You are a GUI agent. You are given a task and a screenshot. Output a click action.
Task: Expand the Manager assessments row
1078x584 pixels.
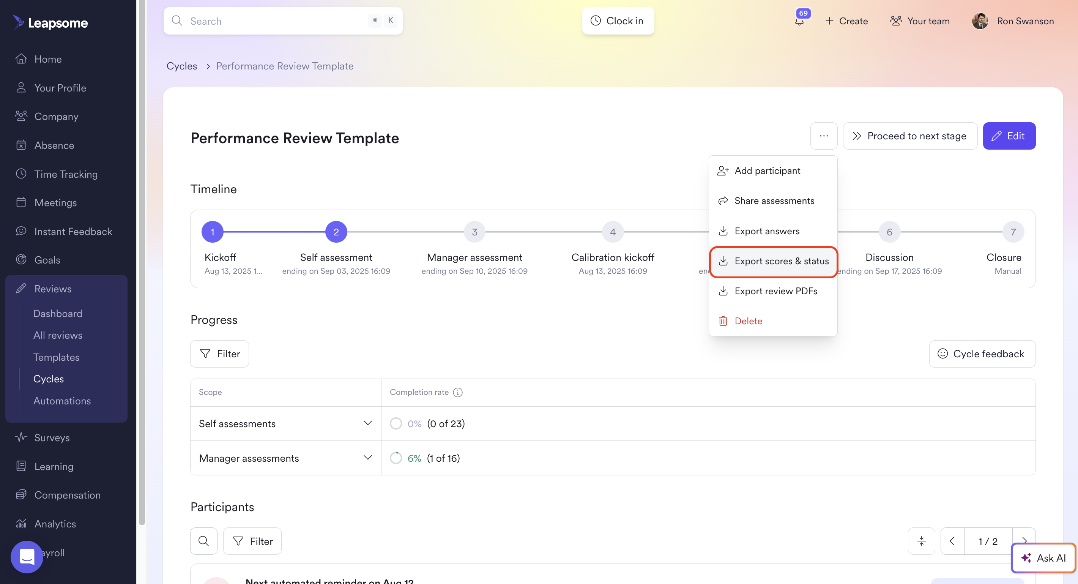(x=367, y=458)
